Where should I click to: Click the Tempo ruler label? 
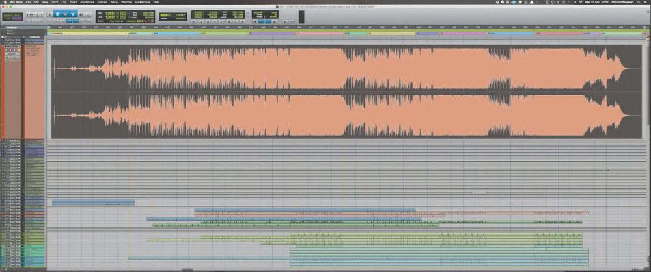coord(11,31)
